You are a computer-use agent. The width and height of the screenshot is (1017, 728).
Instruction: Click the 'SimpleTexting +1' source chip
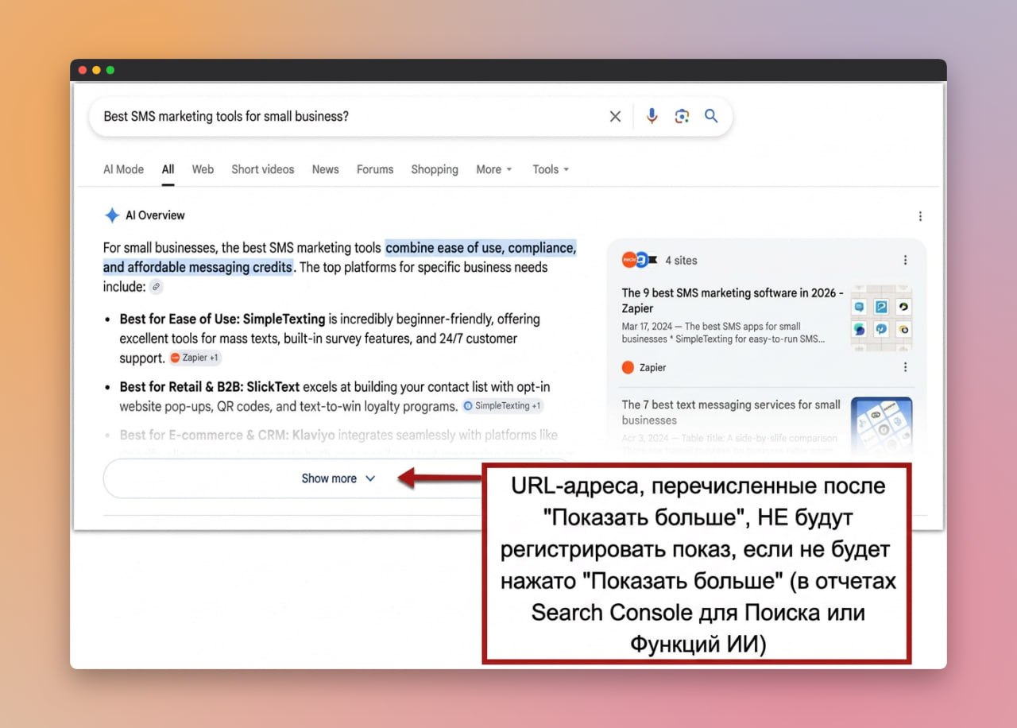point(502,405)
